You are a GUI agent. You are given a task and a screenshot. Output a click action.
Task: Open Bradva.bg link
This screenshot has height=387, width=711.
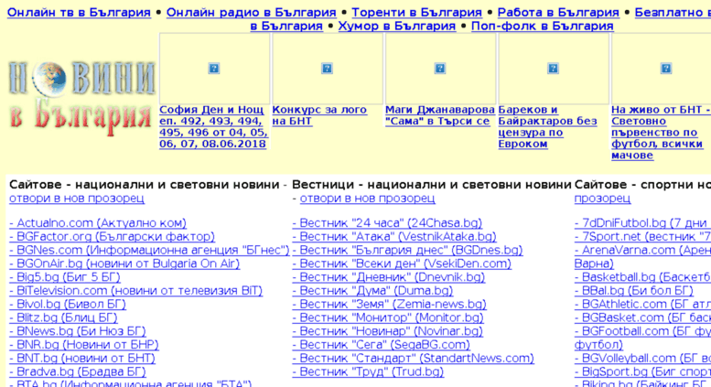coord(78,372)
